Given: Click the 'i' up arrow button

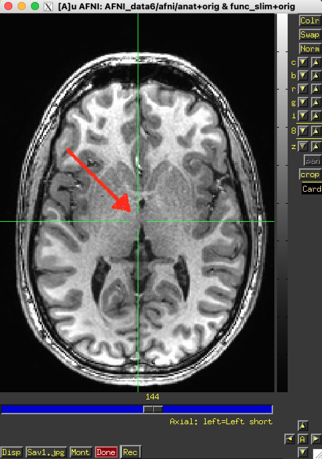Looking at the screenshot, I should (316, 116).
